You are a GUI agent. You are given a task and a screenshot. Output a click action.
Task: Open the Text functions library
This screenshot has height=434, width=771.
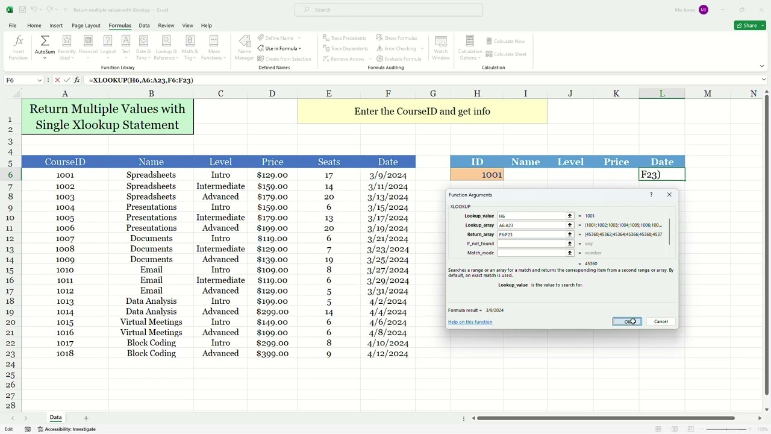pyautogui.click(x=125, y=48)
